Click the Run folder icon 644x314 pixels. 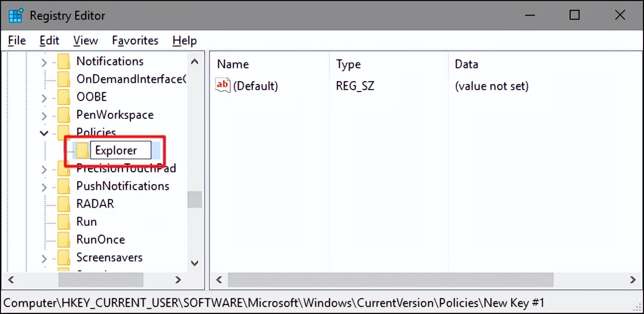65,221
